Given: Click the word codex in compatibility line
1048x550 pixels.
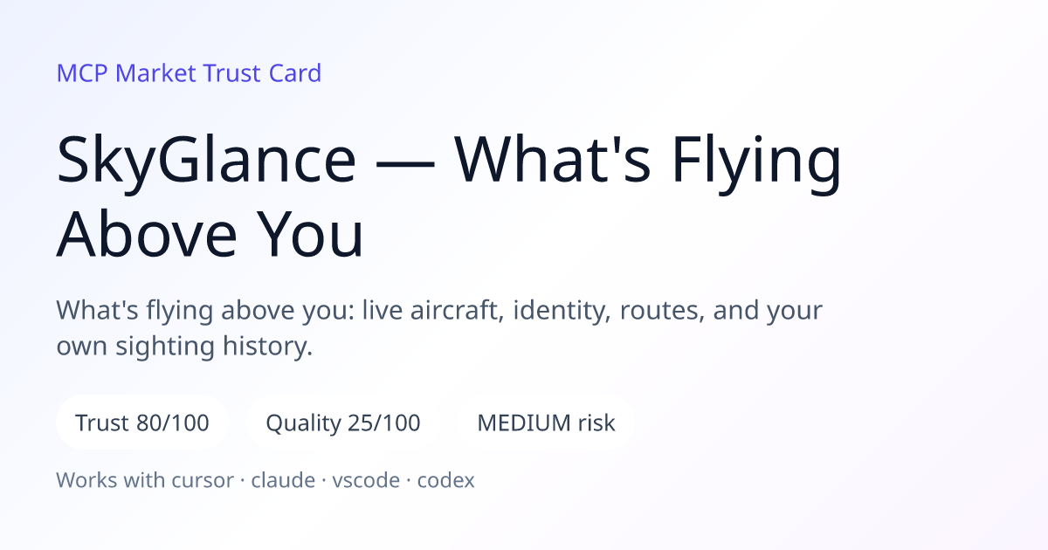Looking at the screenshot, I should click(446, 480).
